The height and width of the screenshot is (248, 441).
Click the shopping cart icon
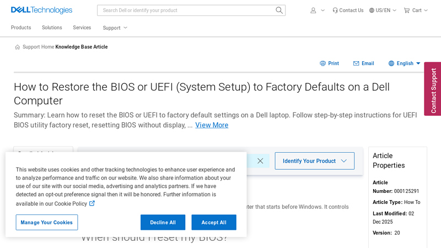tap(407, 10)
